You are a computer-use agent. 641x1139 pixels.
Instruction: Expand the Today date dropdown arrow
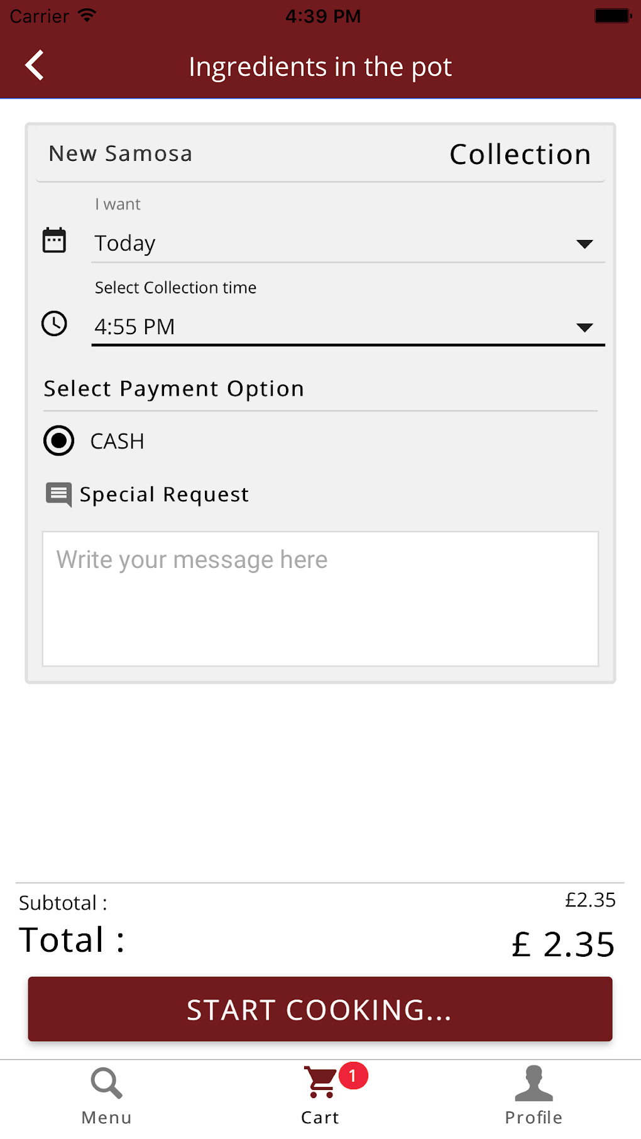tap(584, 244)
